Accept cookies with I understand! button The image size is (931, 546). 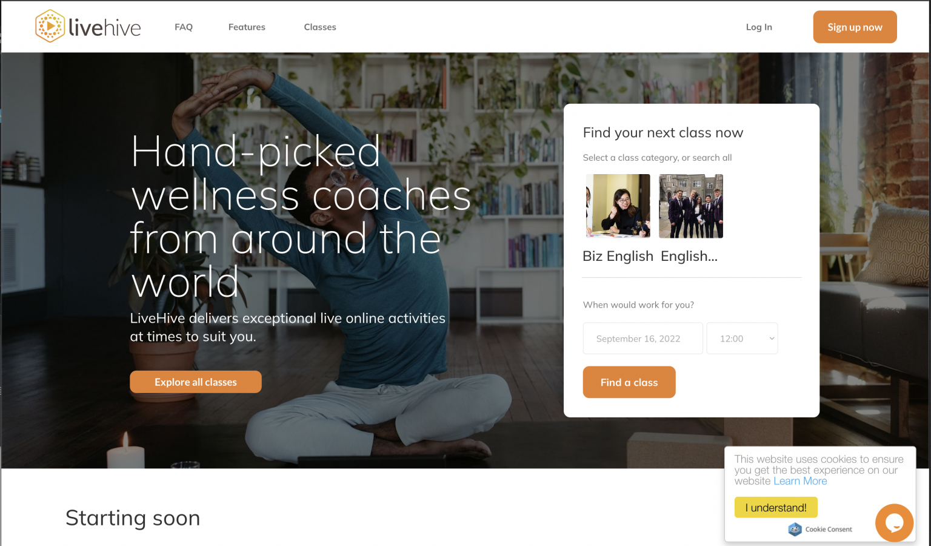[776, 508]
